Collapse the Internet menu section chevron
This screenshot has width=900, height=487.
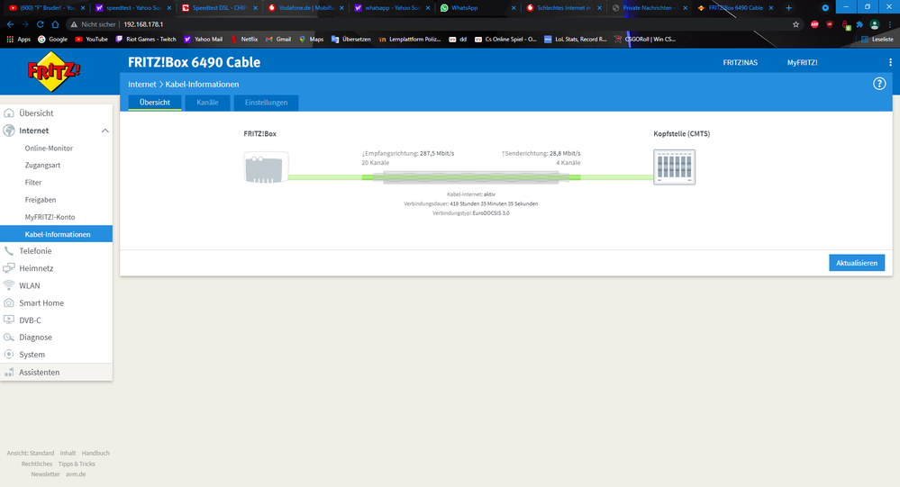(x=105, y=131)
